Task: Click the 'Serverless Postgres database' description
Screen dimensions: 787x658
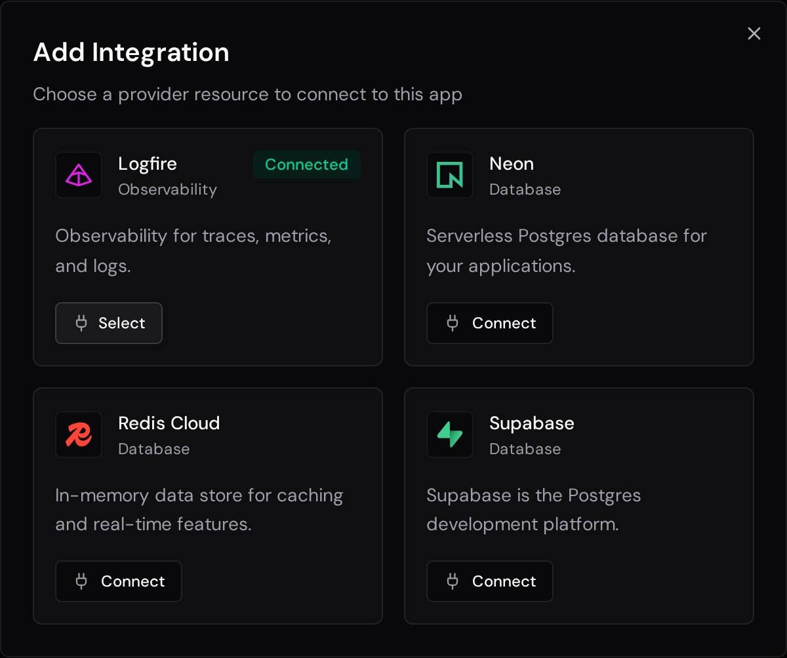Action: pos(567,251)
